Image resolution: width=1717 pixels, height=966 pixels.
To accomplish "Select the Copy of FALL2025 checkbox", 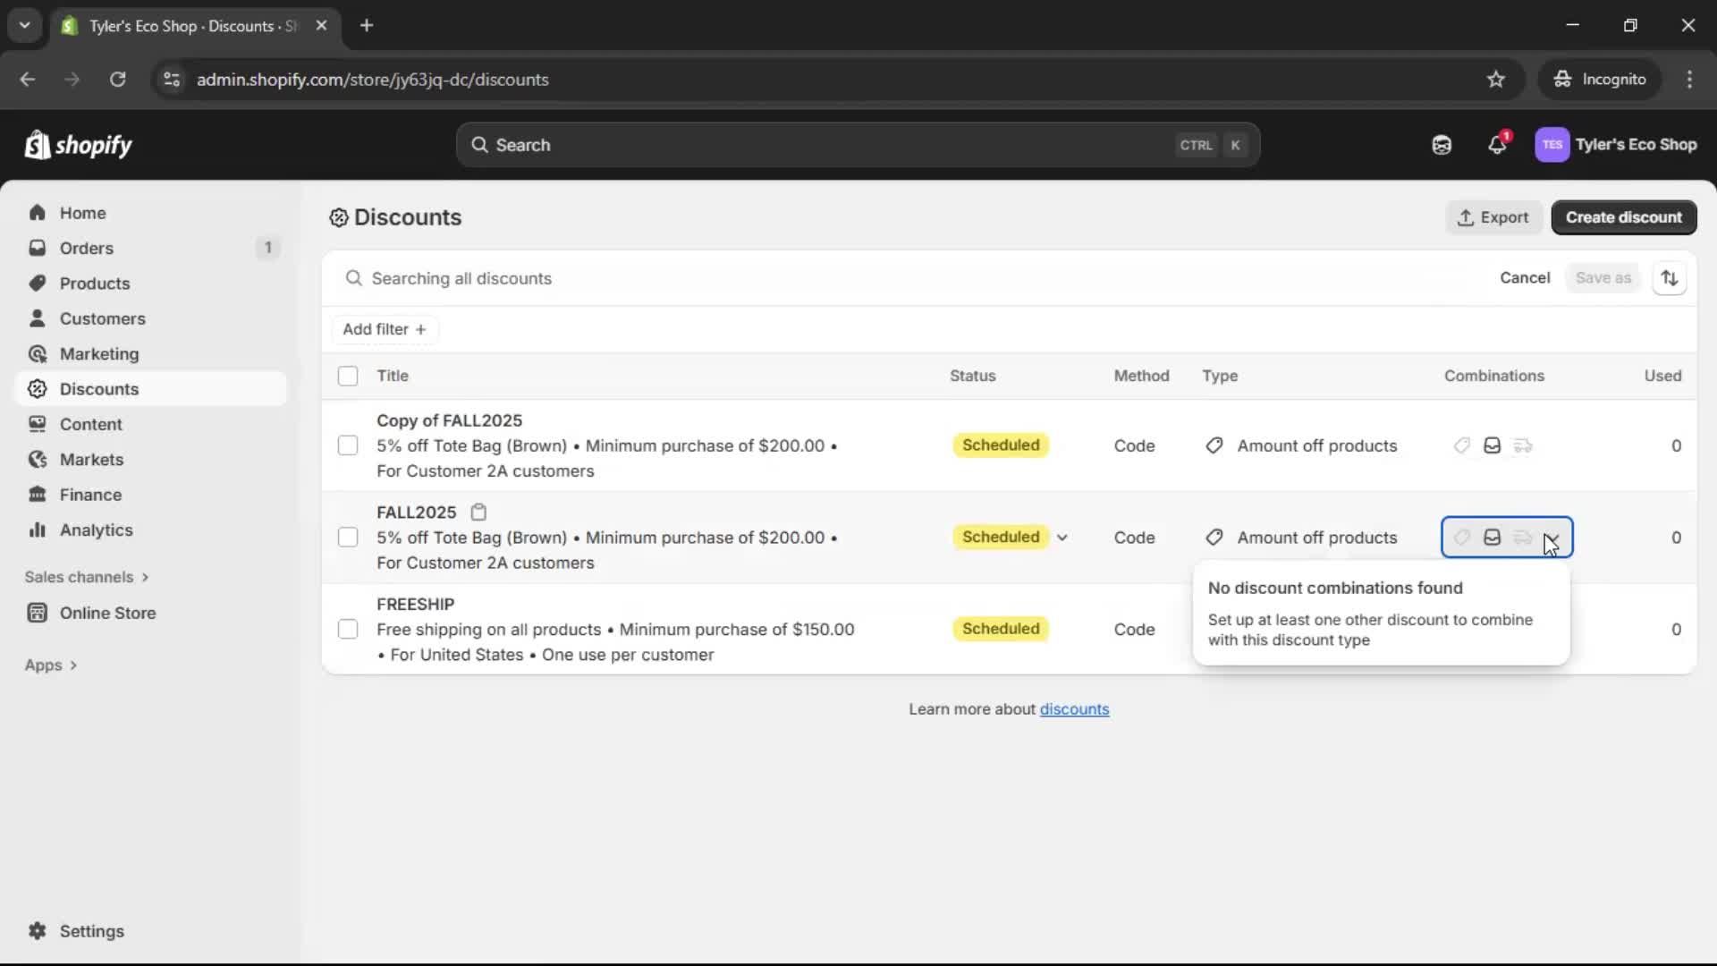I will click(348, 445).
